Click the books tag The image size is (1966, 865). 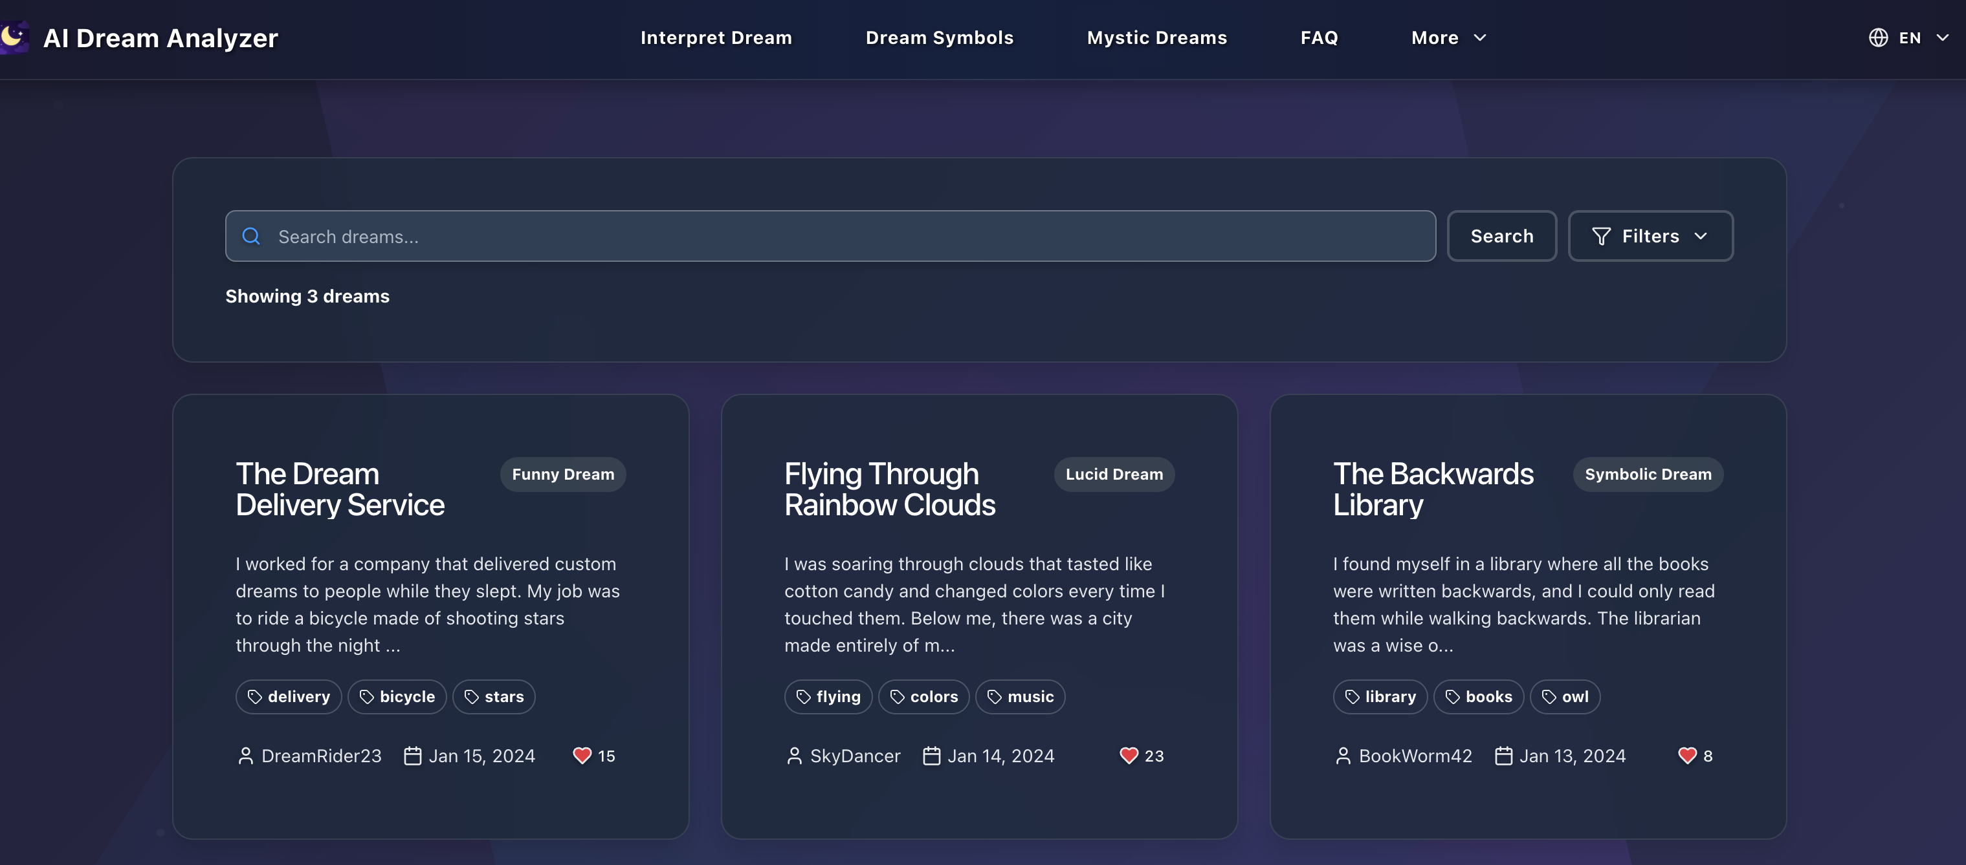[1478, 696]
